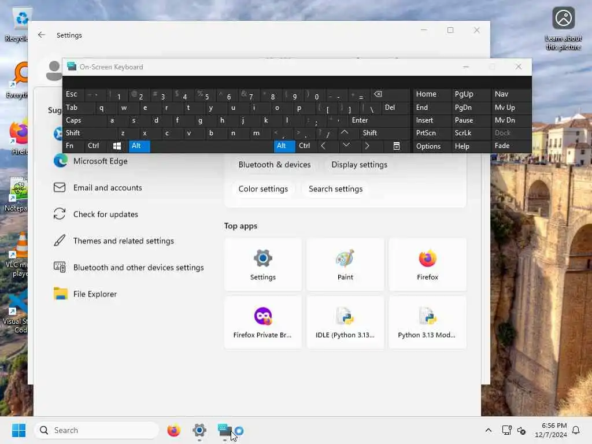Open IDLE (Python 3.13) tile

tap(345, 323)
